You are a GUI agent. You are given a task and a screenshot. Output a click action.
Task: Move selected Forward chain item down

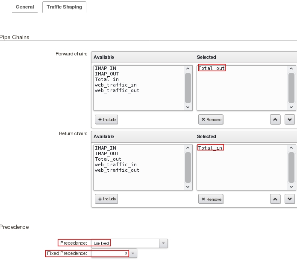tap(290, 119)
